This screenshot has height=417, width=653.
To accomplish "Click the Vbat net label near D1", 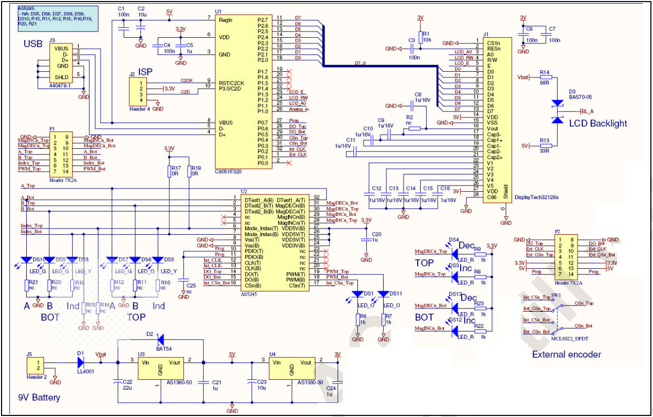I will (101, 355).
